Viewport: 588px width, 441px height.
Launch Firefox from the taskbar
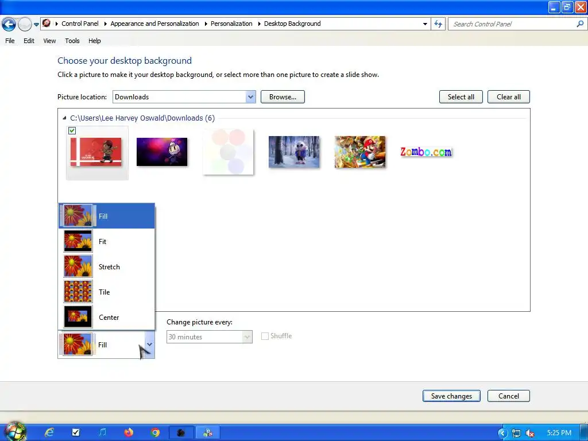tap(129, 432)
